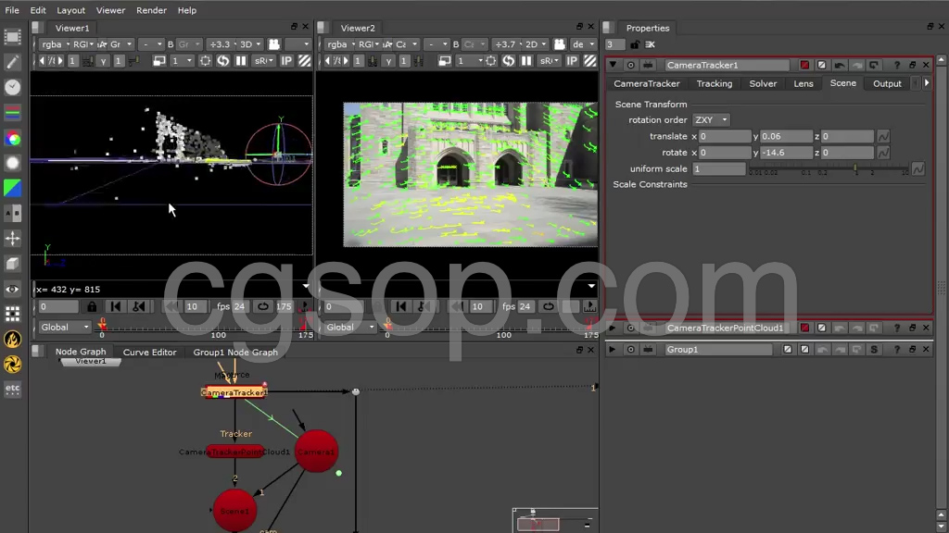Click the translate y value field
The height and width of the screenshot is (533, 949).
[786, 136]
